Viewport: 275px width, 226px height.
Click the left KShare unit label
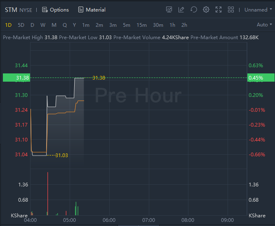(19, 215)
